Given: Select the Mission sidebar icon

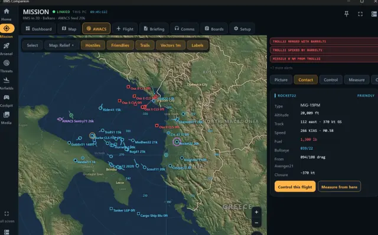Looking at the screenshot, I should click(x=6, y=28).
